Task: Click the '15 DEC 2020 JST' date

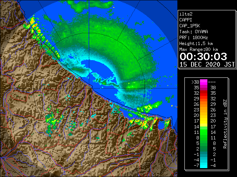Action: [207, 65]
